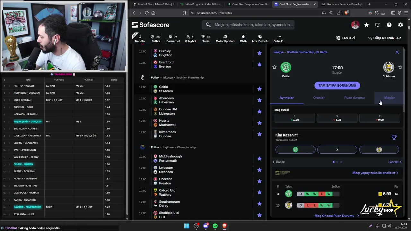Switch to the Puan durumu tab
Viewport: 411px width, 231px height.
[354, 98]
